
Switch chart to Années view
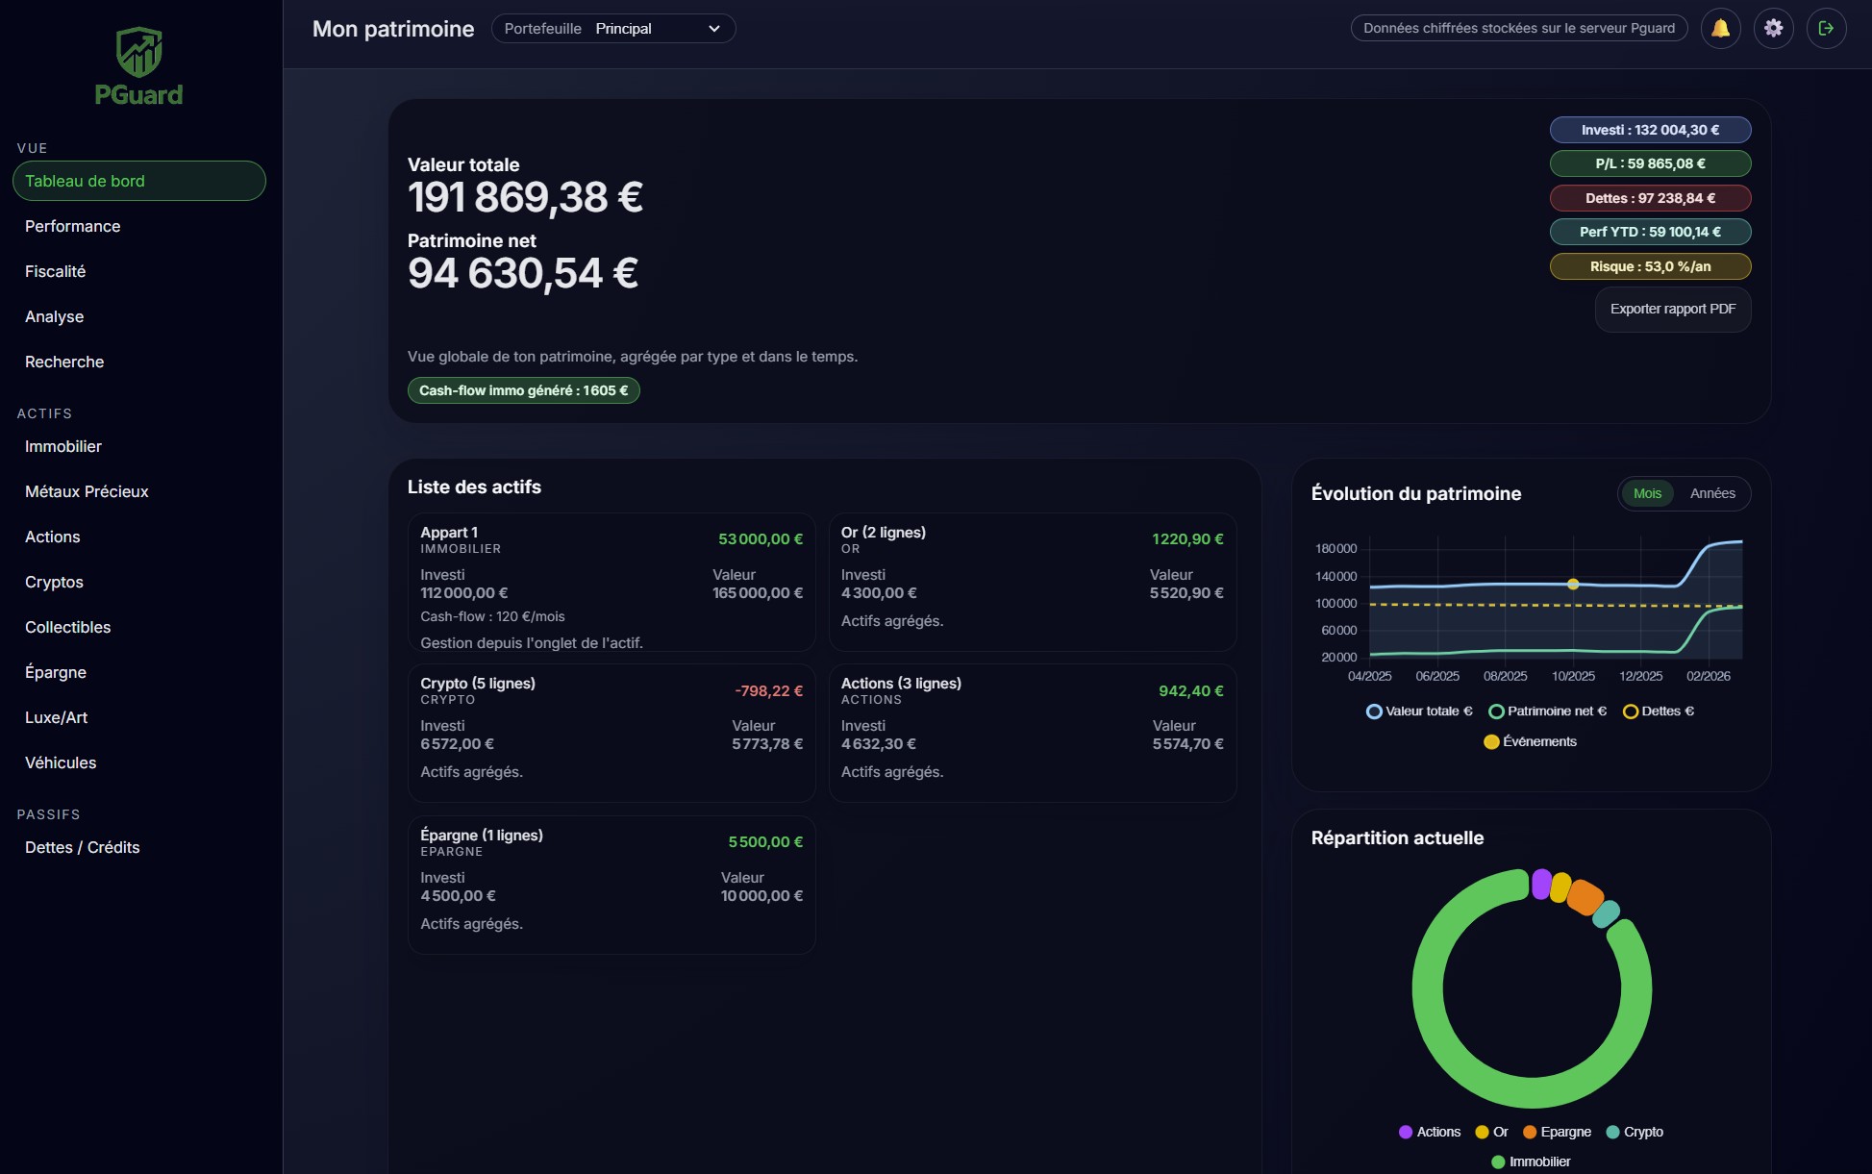(1715, 493)
